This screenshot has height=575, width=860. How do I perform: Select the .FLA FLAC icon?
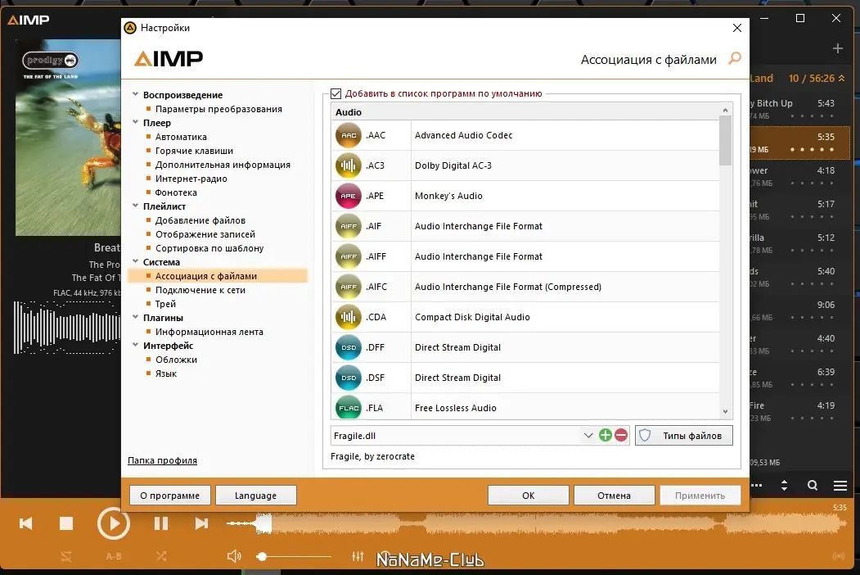tap(349, 407)
